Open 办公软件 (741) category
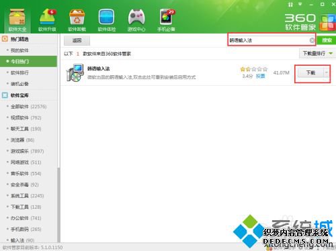Viewport: 336px width, 251px height. 29,218
